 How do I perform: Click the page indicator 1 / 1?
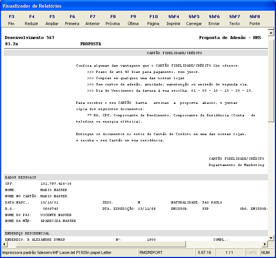coord(229,252)
